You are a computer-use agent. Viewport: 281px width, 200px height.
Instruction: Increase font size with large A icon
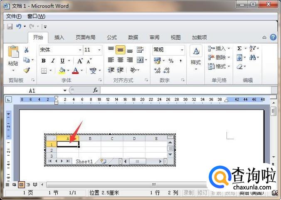click(80, 61)
